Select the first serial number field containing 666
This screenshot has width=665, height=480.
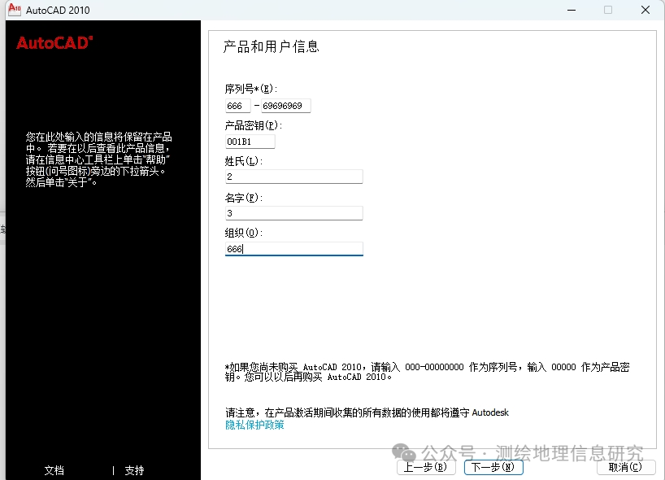(x=237, y=106)
